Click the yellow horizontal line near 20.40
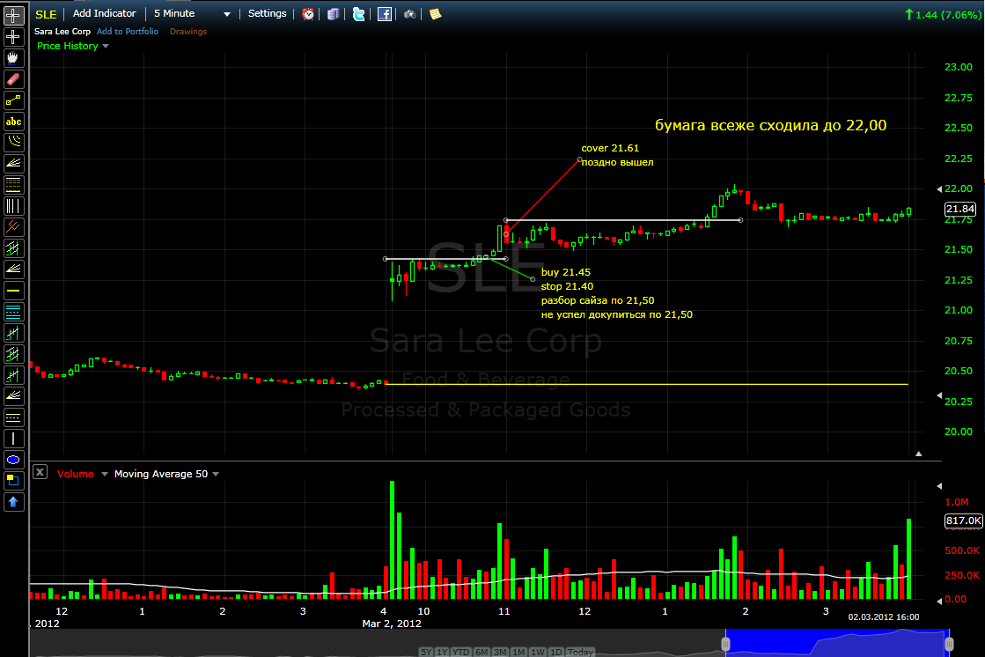Viewport: 985px width, 657px height. [646, 384]
